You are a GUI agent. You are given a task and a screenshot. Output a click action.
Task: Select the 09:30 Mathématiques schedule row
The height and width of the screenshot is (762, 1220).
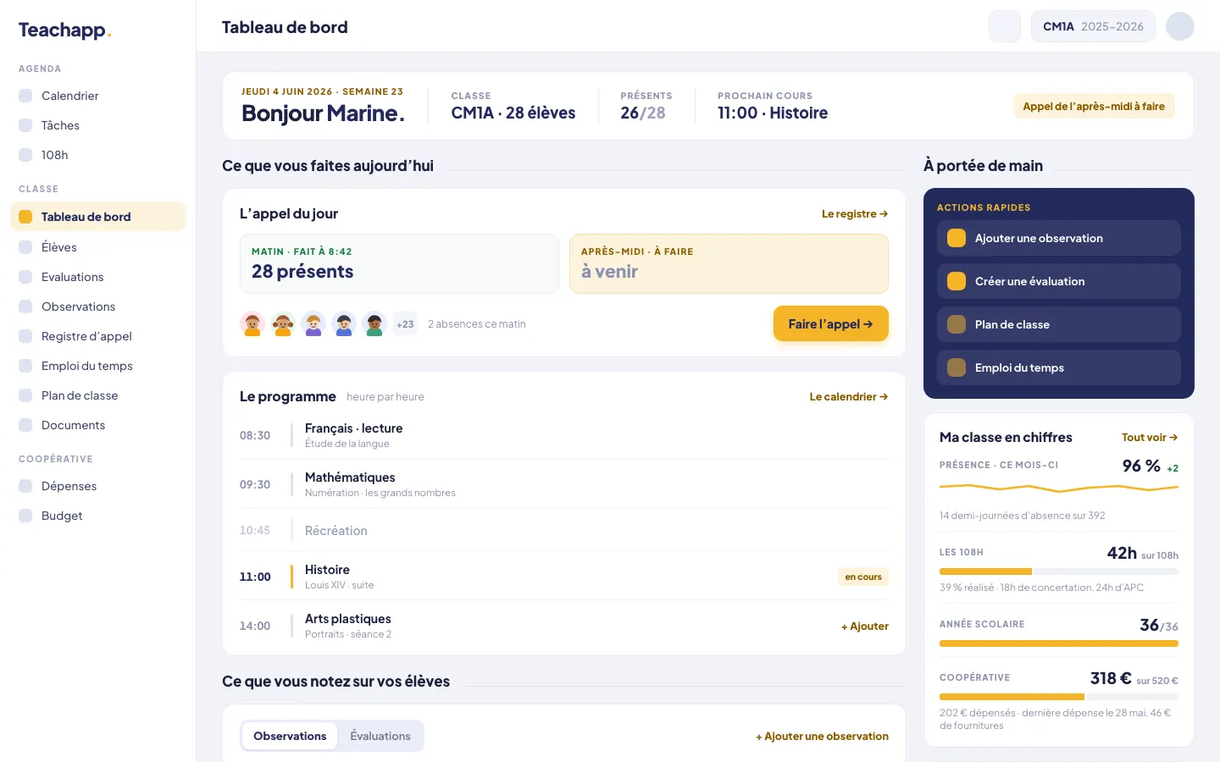tap(564, 484)
